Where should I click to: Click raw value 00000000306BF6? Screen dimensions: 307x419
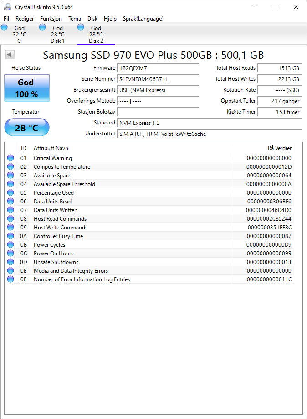tap(269, 202)
